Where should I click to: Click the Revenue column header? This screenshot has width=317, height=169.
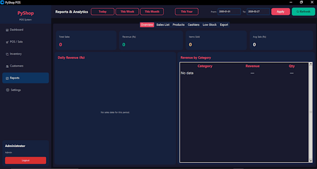coord(253,66)
